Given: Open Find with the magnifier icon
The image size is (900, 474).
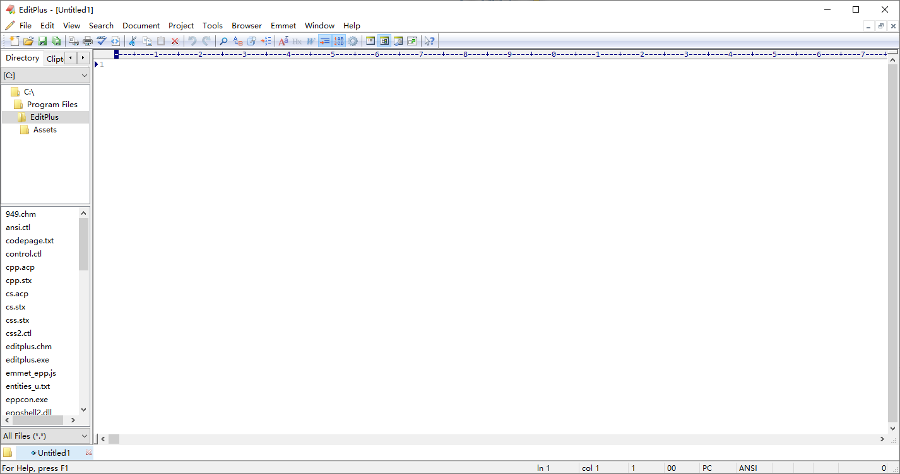Looking at the screenshot, I should (223, 41).
